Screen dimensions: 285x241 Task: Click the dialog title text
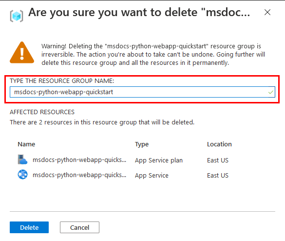tap(139, 13)
